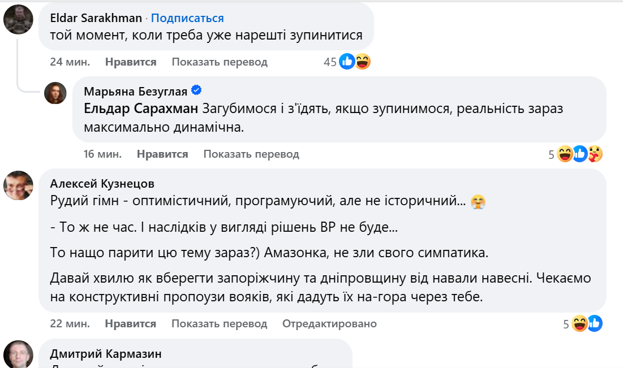Viewport: 623px width, 368px height.
Task: Click the blue verified badge icon
Action: pos(197,90)
